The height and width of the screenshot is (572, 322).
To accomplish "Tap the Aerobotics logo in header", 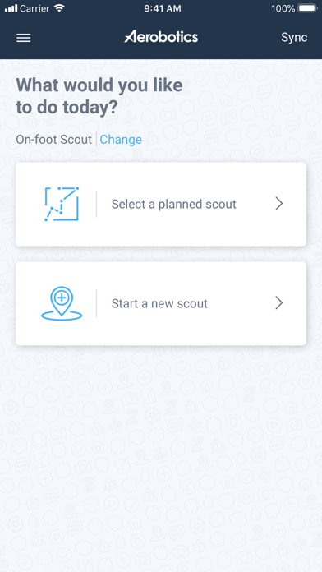I will (x=161, y=37).
